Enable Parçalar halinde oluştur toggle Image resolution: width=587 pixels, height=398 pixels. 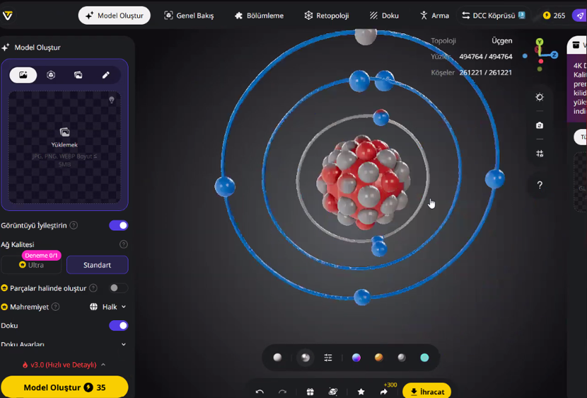tap(118, 288)
